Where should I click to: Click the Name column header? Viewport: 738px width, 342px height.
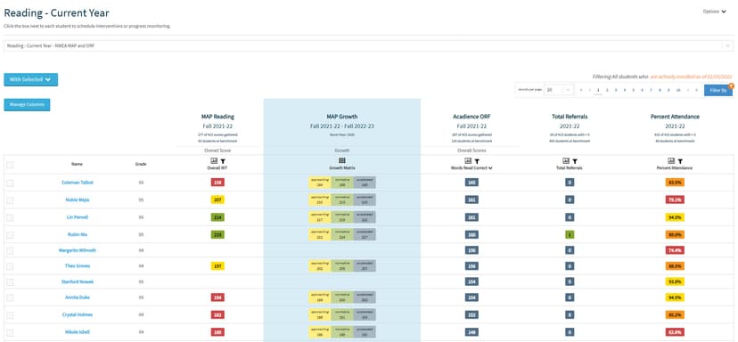(78, 165)
